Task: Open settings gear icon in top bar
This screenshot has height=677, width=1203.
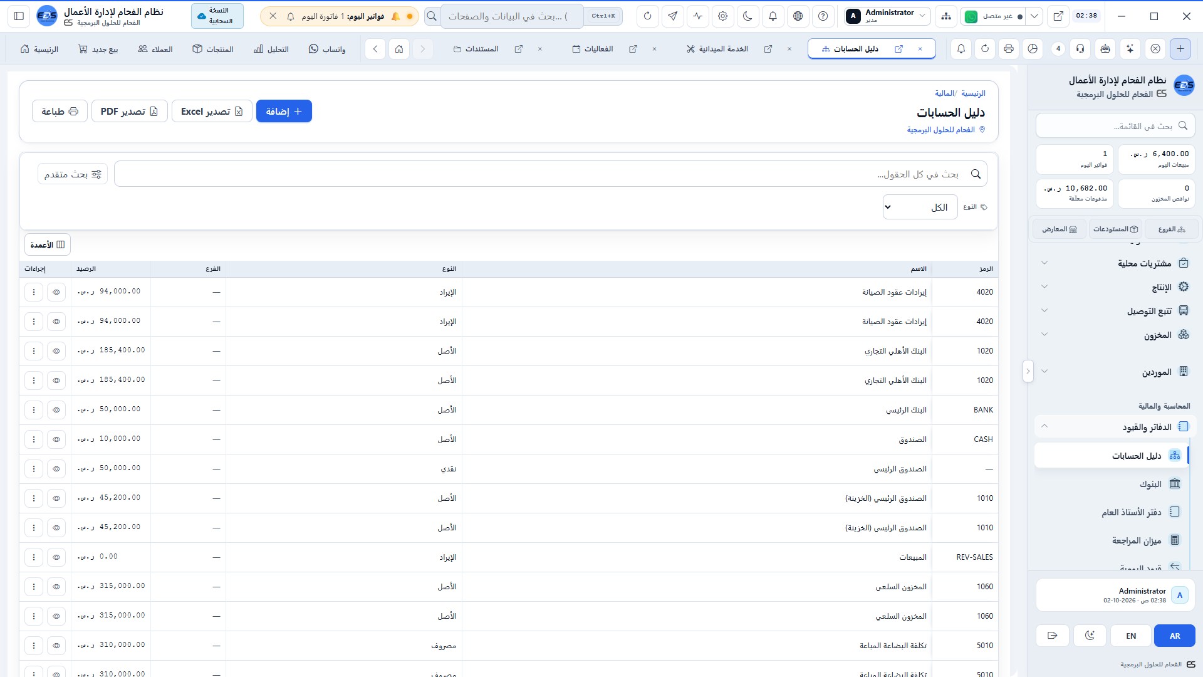Action: point(723,16)
